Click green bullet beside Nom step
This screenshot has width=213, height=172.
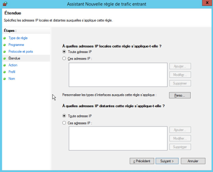[4, 79]
